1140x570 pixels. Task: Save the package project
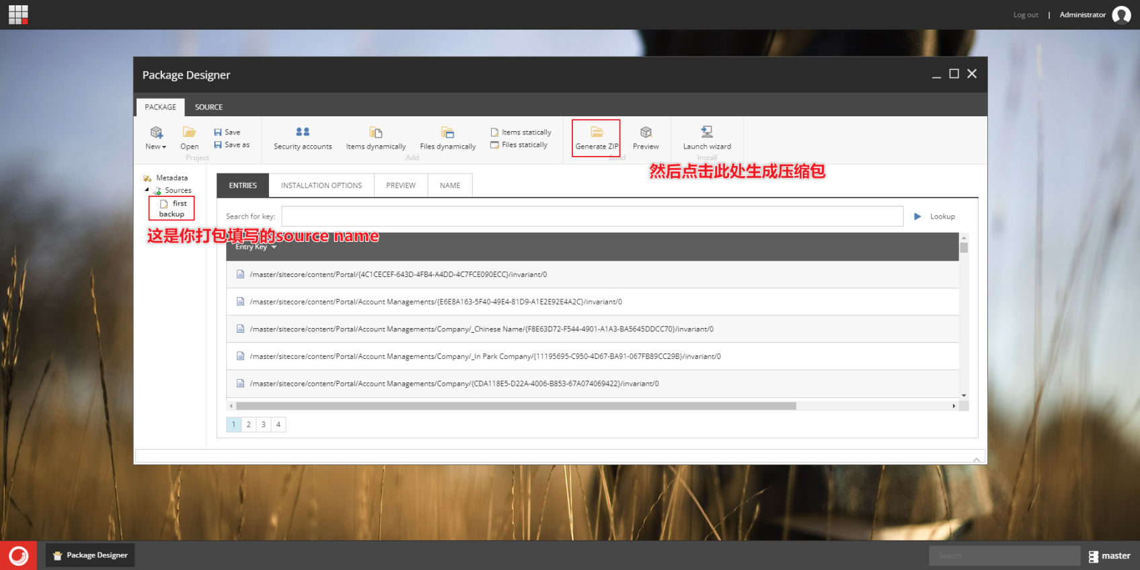[227, 132]
